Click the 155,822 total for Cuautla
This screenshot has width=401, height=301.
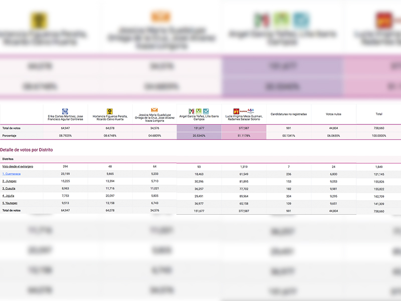[379, 189]
